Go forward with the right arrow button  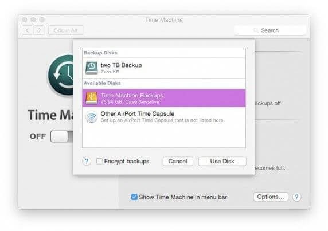click(39, 30)
